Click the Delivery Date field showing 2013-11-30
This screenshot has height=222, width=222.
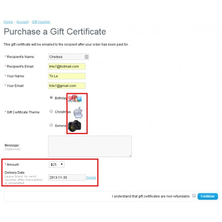67,178
